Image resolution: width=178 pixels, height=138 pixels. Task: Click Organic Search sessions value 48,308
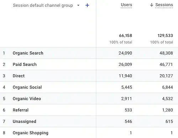(166, 53)
